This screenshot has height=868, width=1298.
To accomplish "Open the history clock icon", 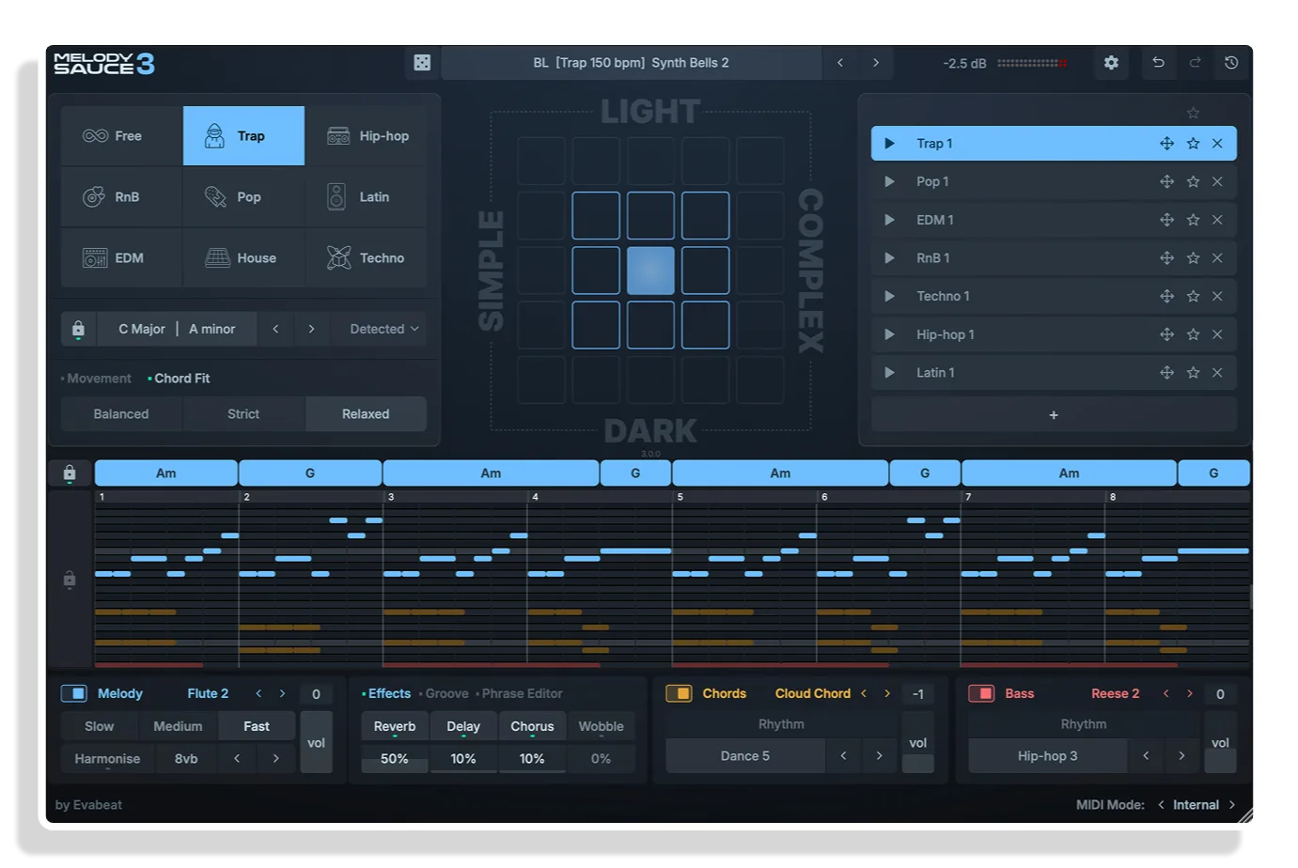I will pos(1231,63).
